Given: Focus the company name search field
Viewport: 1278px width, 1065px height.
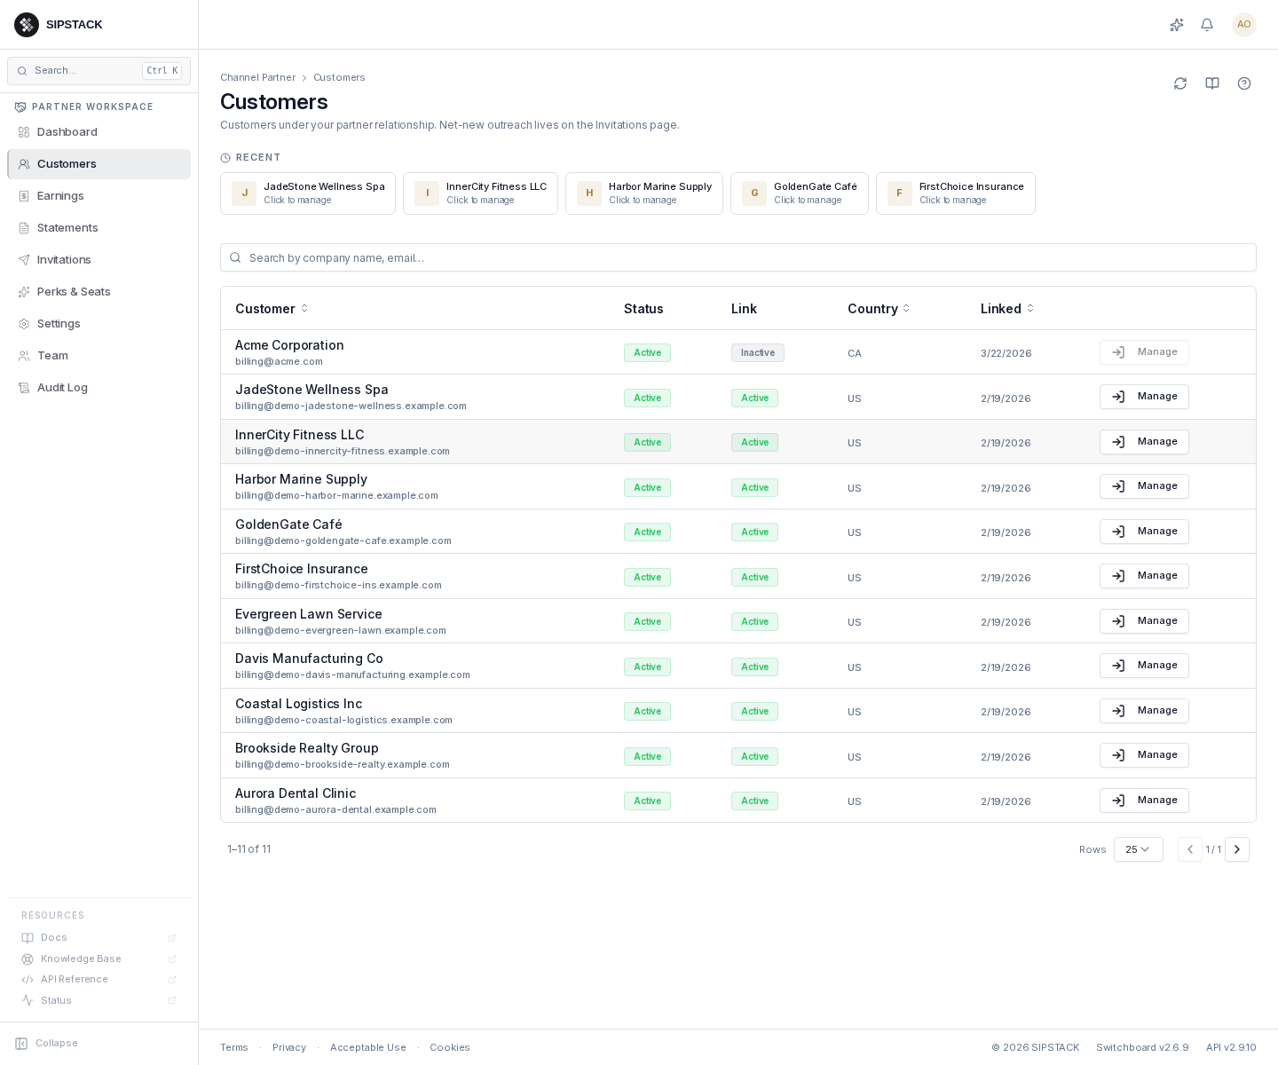Looking at the screenshot, I should (x=738, y=257).
